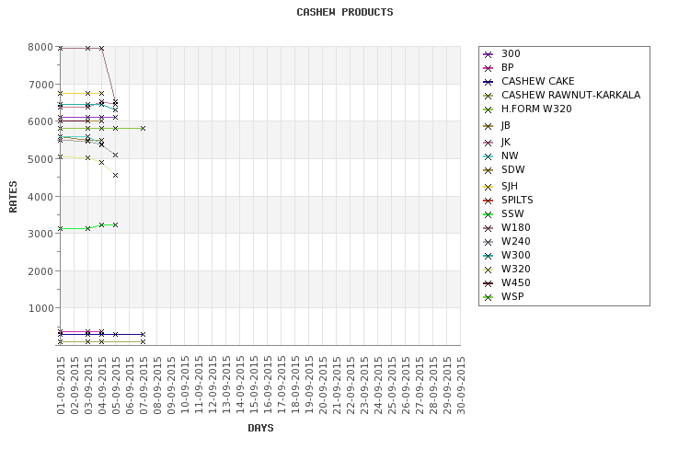The image size is (690, 460).
Task: Click the 2000 tick label on the rates axis
Action: (x=40, y=270)
